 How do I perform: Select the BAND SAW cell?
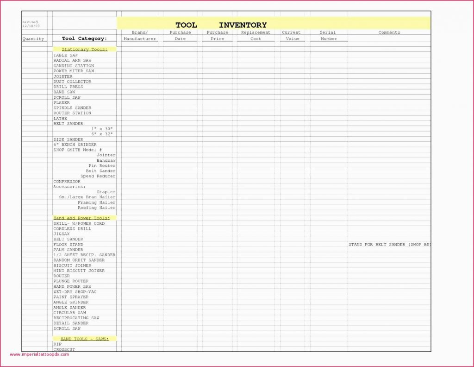(64, 92)
